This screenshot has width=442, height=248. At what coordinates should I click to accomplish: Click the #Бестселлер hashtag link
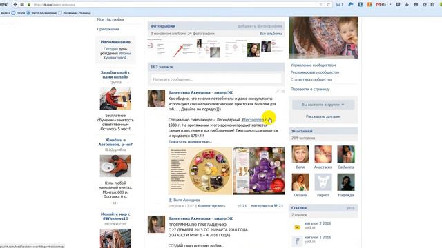pos(253,120)
